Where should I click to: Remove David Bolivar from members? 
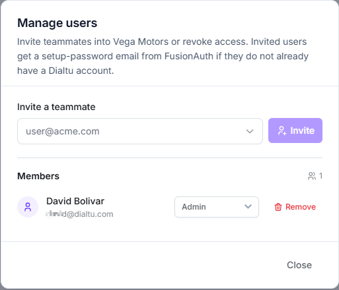pos(295,207)
